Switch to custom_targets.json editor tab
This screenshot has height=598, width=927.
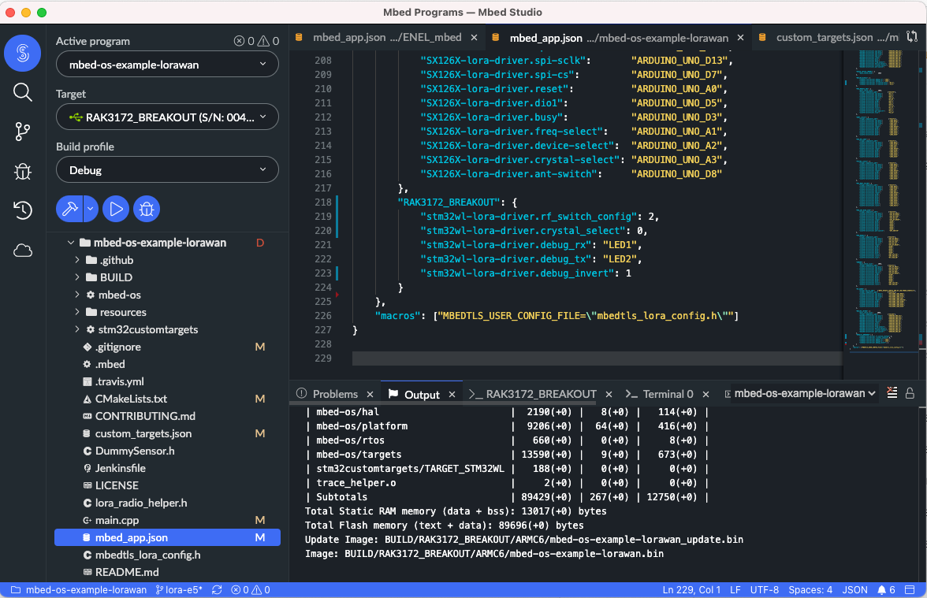tap(828, 37)
